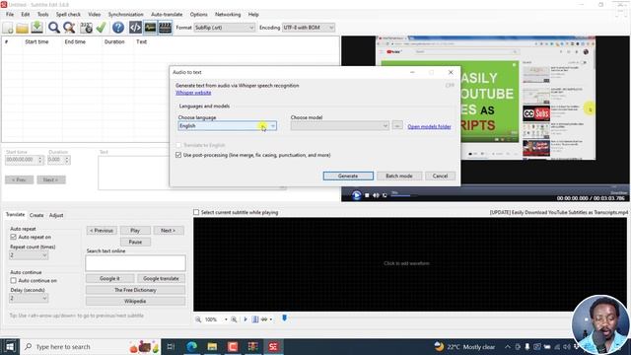This screenshot has height=355, width=631.
Task: Zoom out the waveform
Action: (198, 319)
